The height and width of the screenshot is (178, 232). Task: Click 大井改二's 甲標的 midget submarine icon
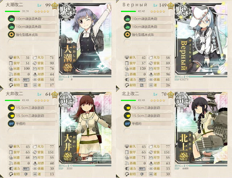pos(11,123)
